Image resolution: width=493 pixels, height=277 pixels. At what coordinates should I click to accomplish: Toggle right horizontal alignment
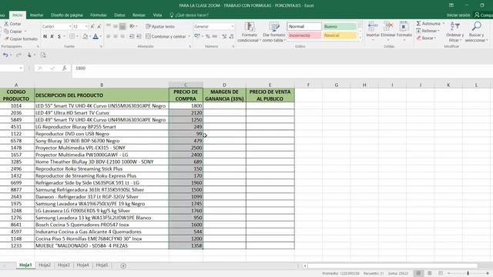[x=122, y=36]
